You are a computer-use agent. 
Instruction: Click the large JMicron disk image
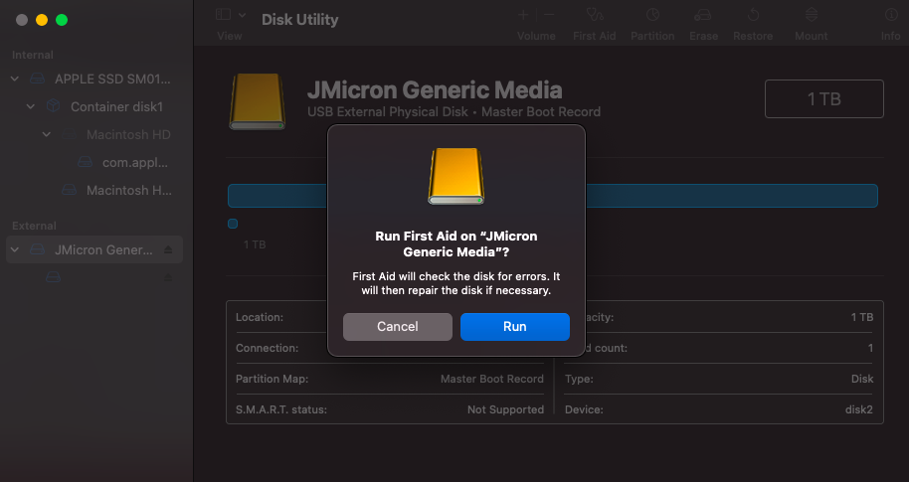(x=258, y=101)
